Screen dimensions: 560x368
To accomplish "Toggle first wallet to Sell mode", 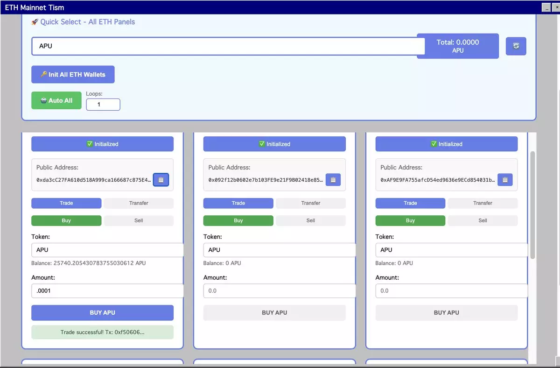I will (139, 220).
